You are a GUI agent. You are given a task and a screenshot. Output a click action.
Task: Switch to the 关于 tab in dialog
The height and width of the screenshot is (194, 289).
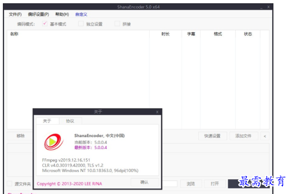click(x=48, y=121)
